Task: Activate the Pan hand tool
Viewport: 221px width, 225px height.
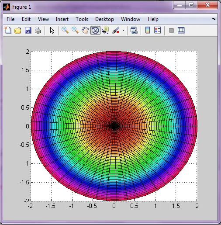Action: pos(85,31)
